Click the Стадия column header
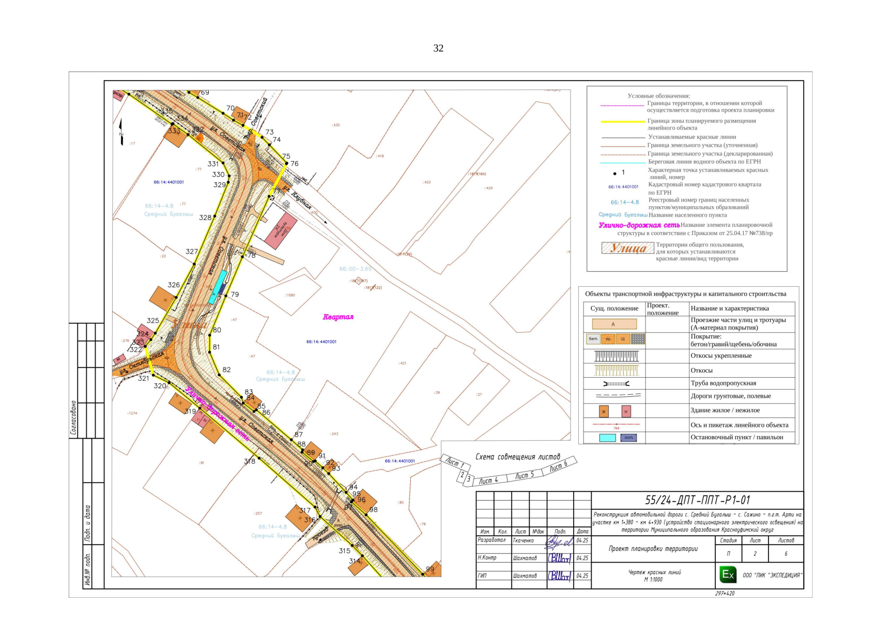 click(728, 540)
